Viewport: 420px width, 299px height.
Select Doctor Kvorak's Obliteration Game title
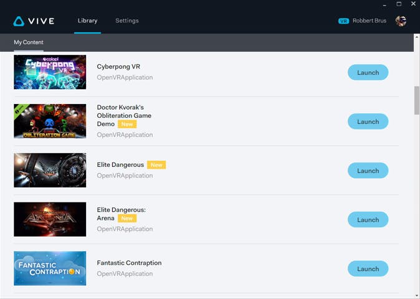click(x=124, y=116)
